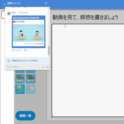
Task: Click the ペースト paste icon
Action: 31,89
